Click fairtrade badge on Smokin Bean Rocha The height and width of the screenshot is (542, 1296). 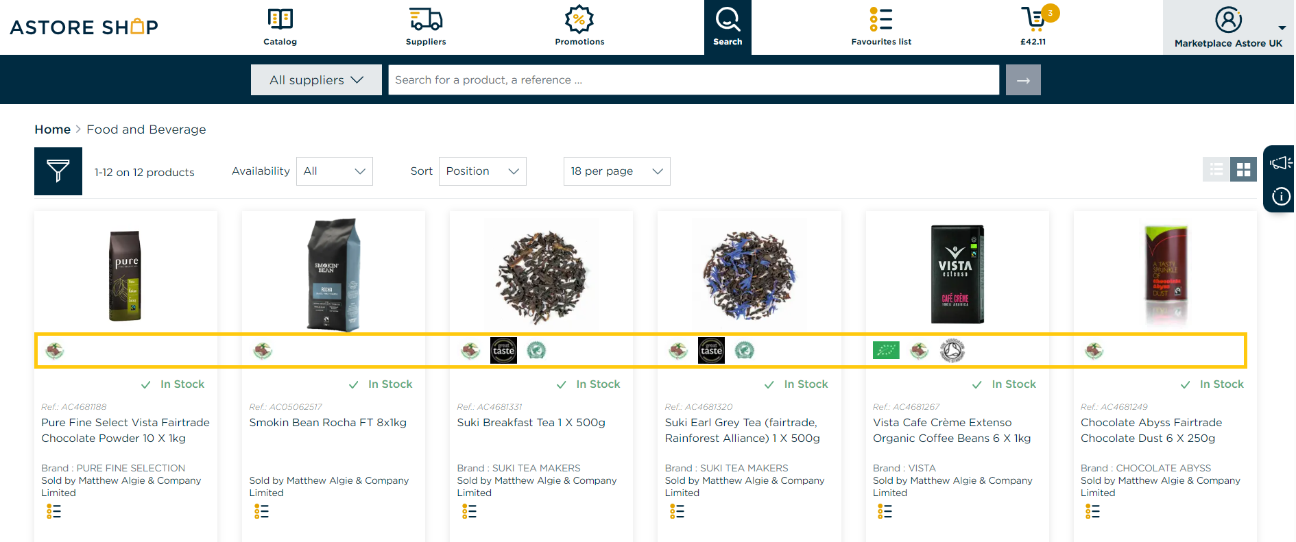click(x=263, y=351)
